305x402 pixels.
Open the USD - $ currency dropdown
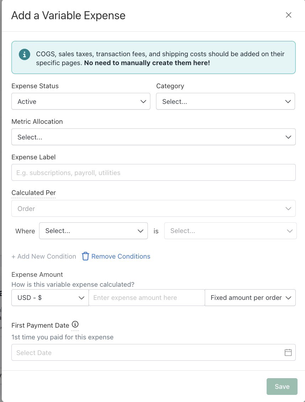pos(50,298)
